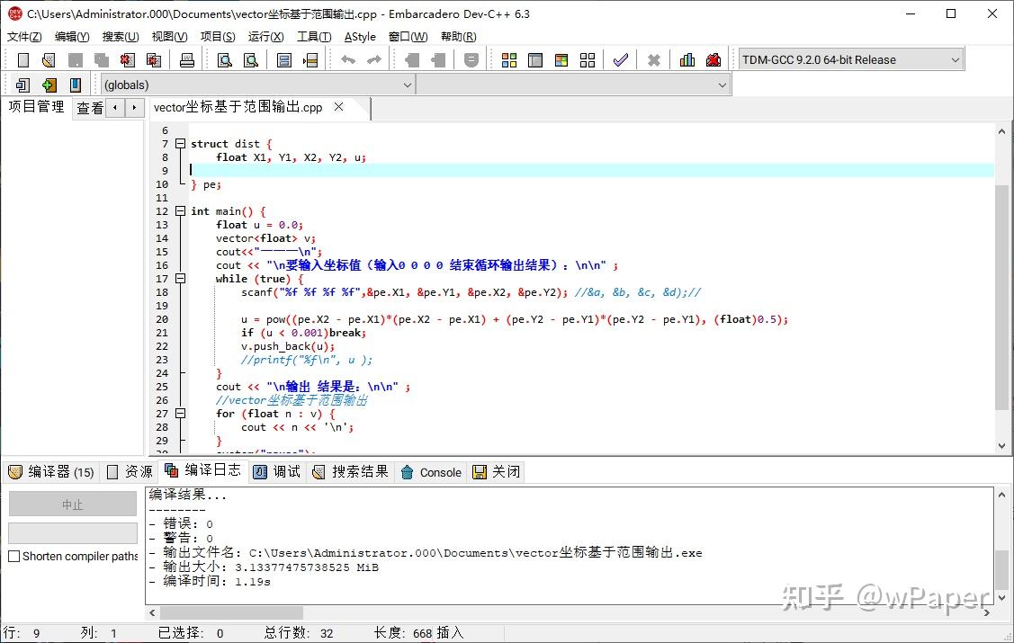Screen dimensions: 1014x643
Task: Click the editor's vertical scrollbar down arrow
Action: [1000, 443]
